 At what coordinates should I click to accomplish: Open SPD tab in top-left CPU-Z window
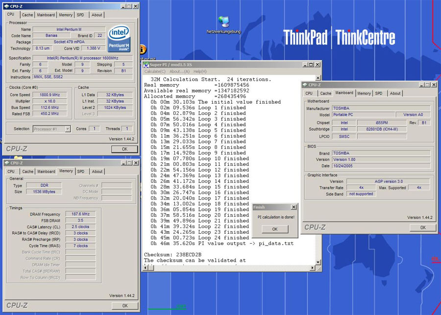[80, 15]
